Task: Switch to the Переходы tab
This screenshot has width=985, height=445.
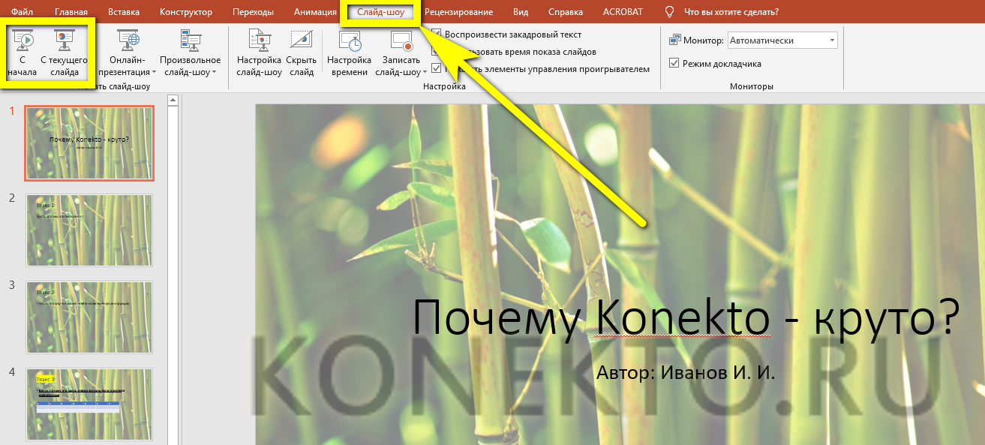Action: 253,12
